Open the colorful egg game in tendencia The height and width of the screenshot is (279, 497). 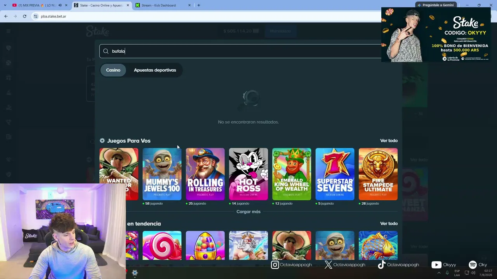tap(205, 245)
